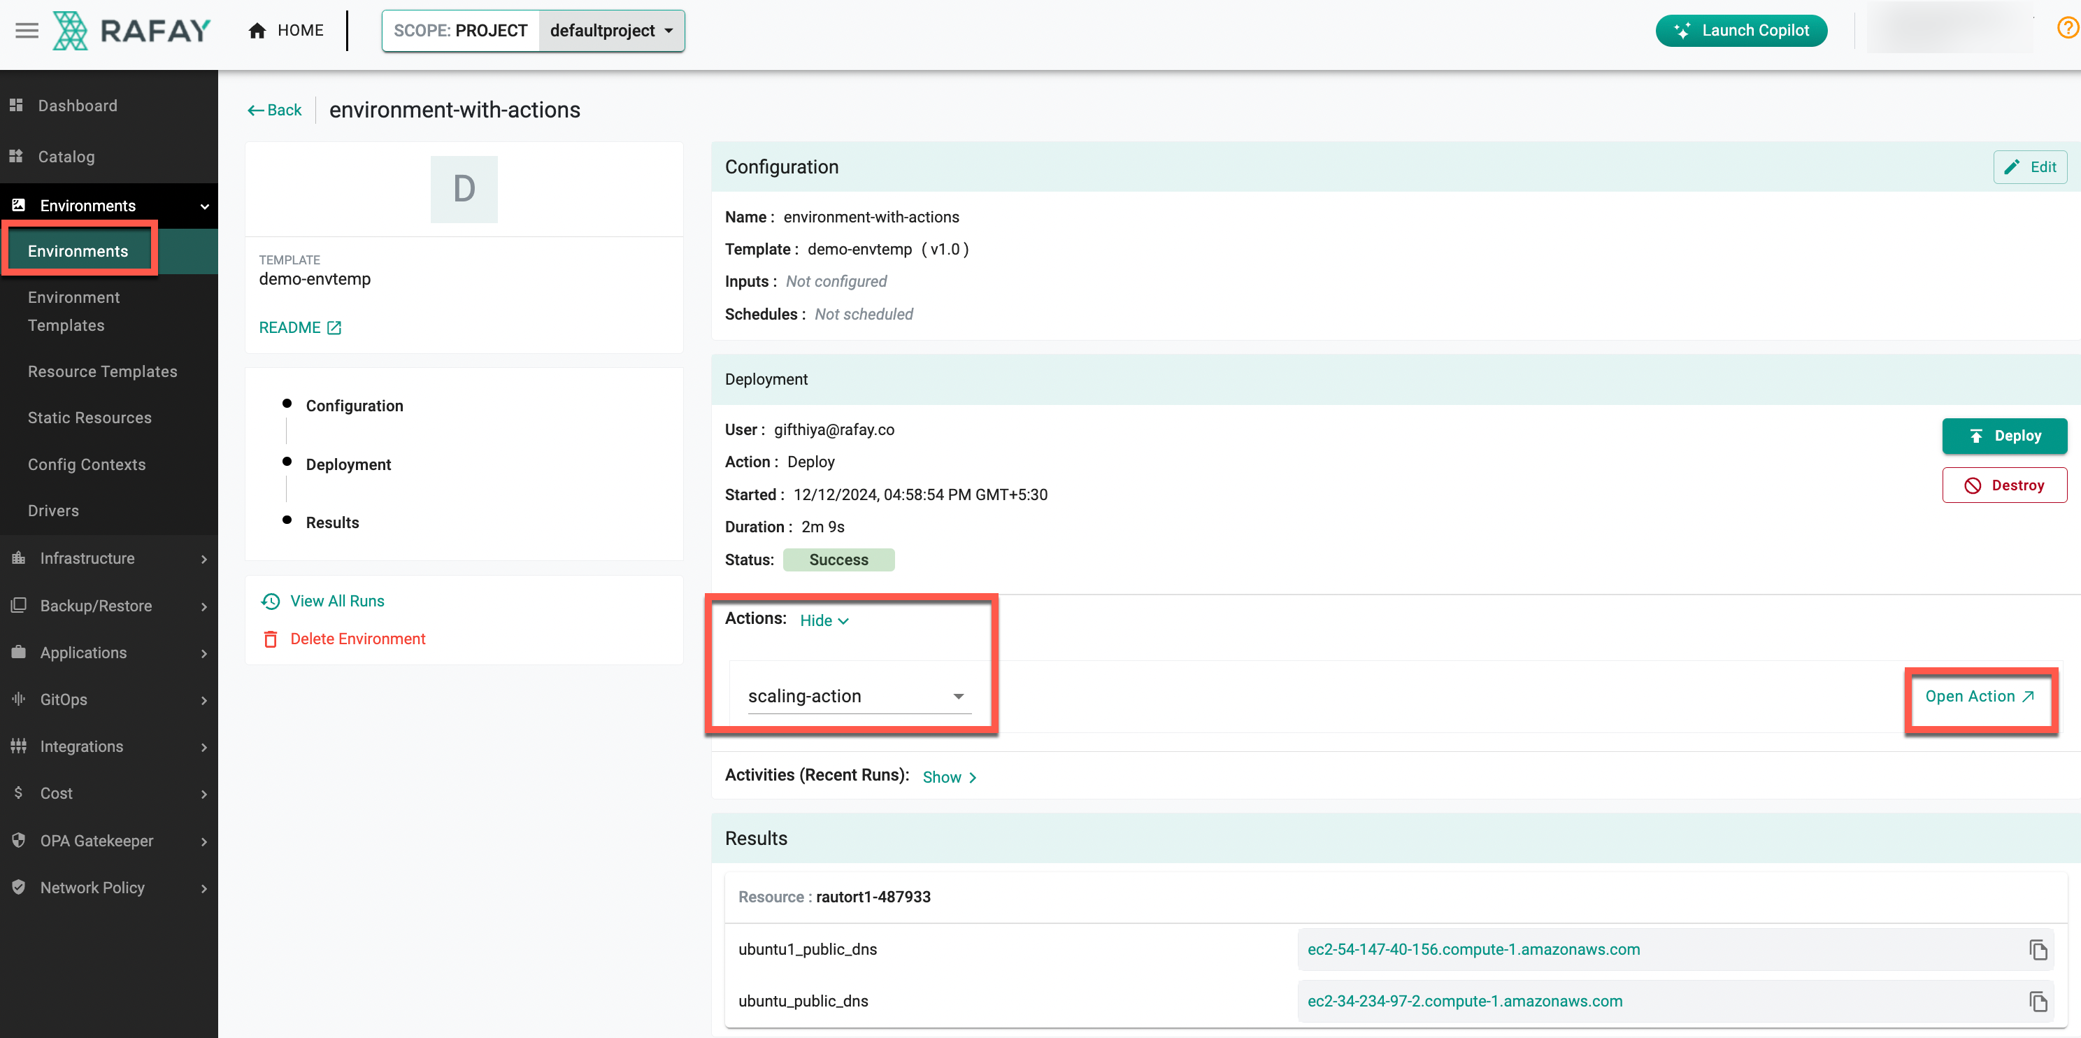Expand the Integrations menu
The height and width of the screenshot is (1038, 2081).
[204, 747]
